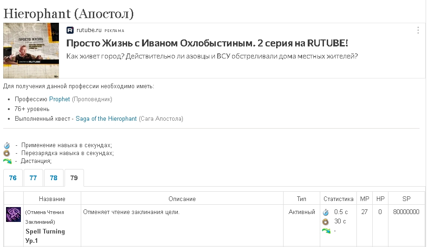Click the 0.5 с cast time value
Image resolution: width=427 pixels, height=247 pixels.
click(x=341, y=212)
